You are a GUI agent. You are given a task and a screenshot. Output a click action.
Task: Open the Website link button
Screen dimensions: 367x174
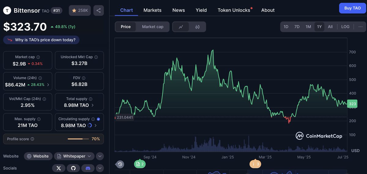click(x=38, y=156)
